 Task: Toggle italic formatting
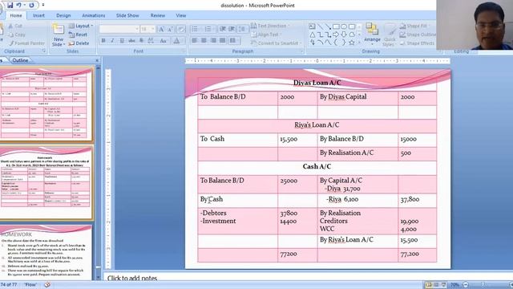pos(112,41)
